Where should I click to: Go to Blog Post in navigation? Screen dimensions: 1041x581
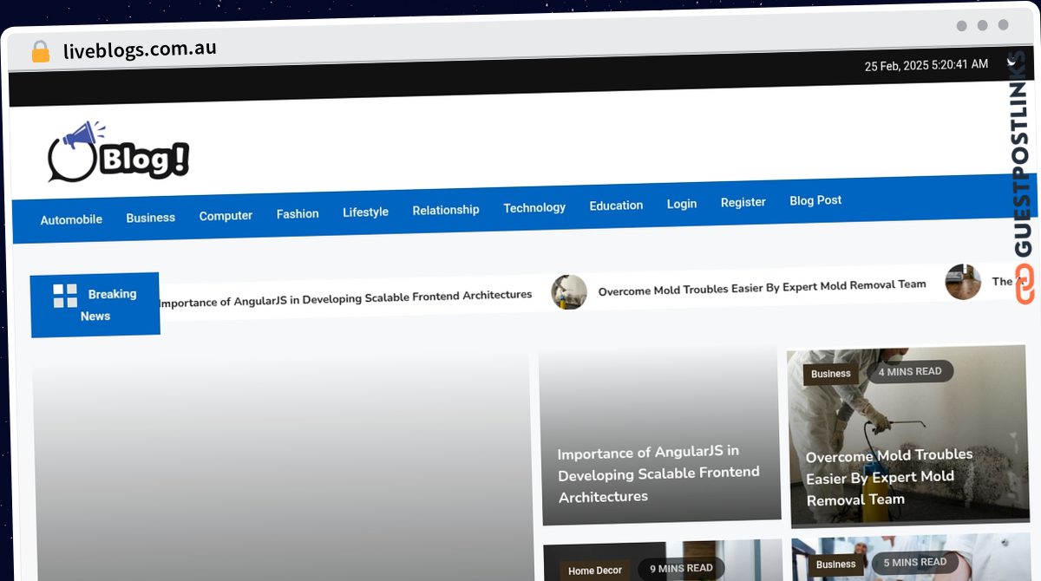[815, 200]
